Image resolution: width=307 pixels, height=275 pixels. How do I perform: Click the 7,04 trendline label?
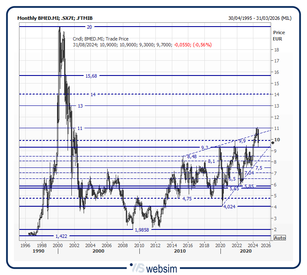click(x=249, y=173)
